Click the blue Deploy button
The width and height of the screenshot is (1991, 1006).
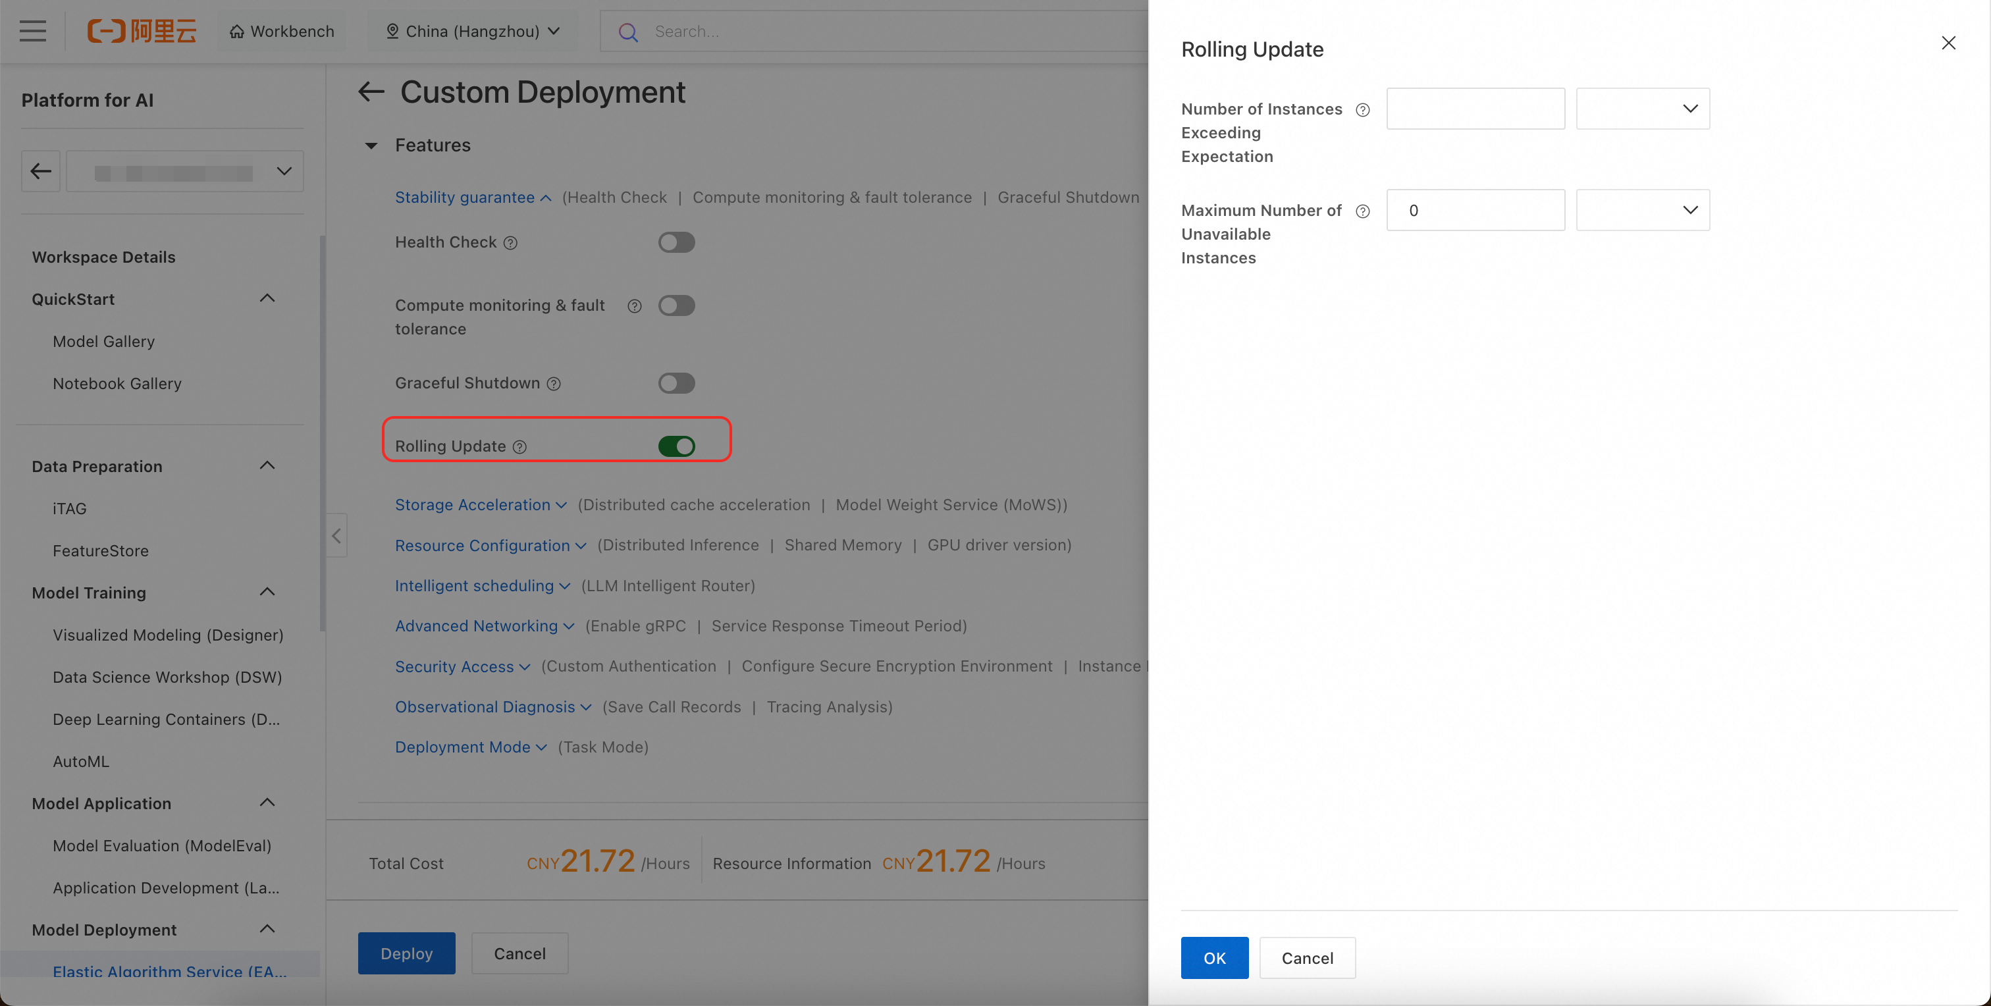click(406, 953)
